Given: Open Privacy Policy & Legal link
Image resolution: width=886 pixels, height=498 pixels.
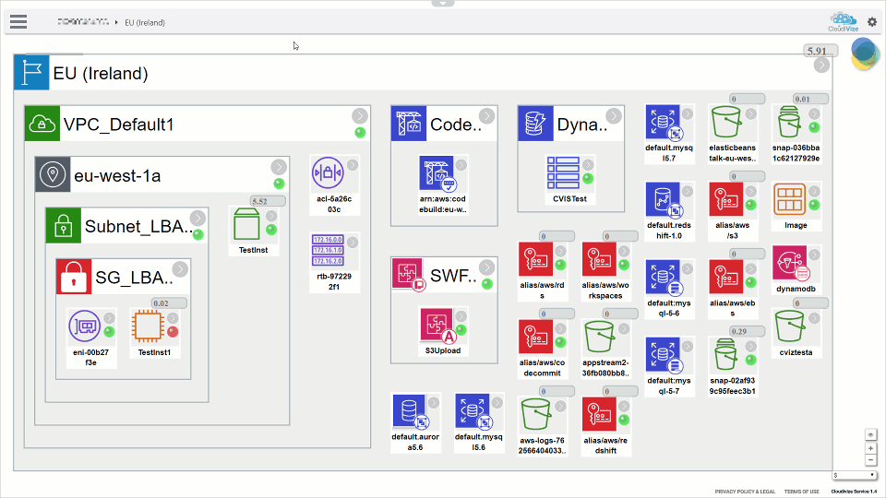Looking at the screenshot, I should tap(745, 492).
